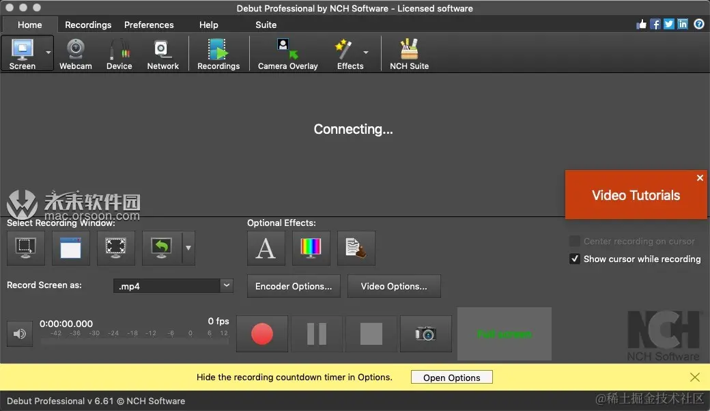Open the Recordings list from toolbar
The image size is (710, 411).
pos(218,54)
